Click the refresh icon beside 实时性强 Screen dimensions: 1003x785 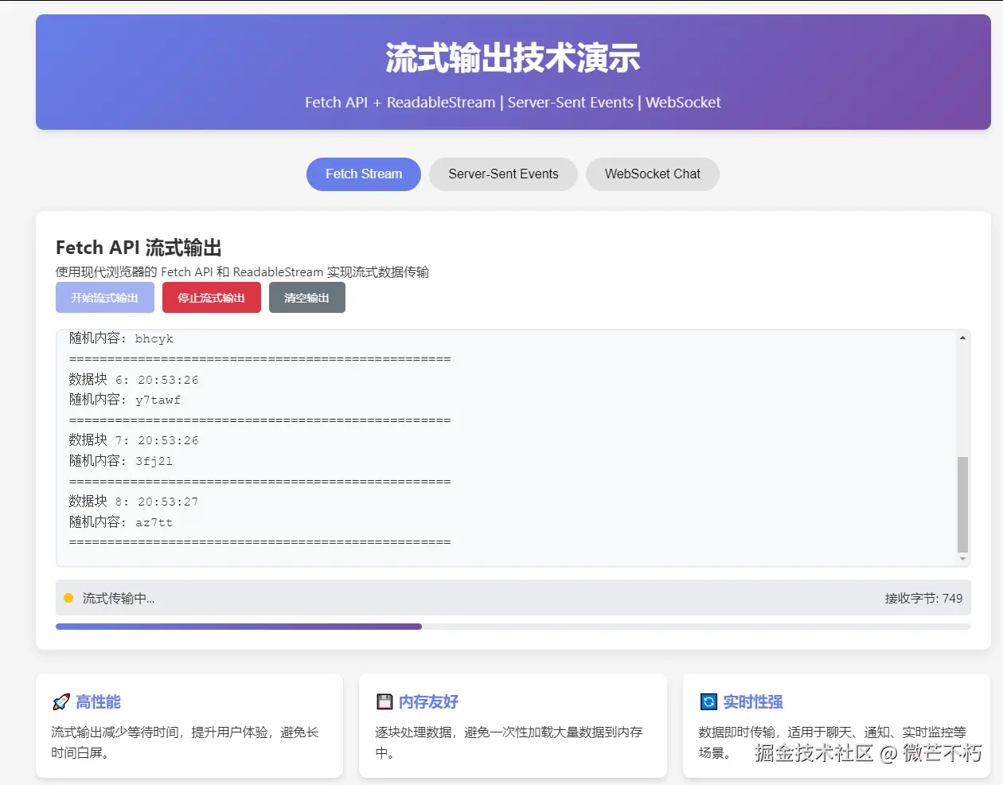point(708,702)
